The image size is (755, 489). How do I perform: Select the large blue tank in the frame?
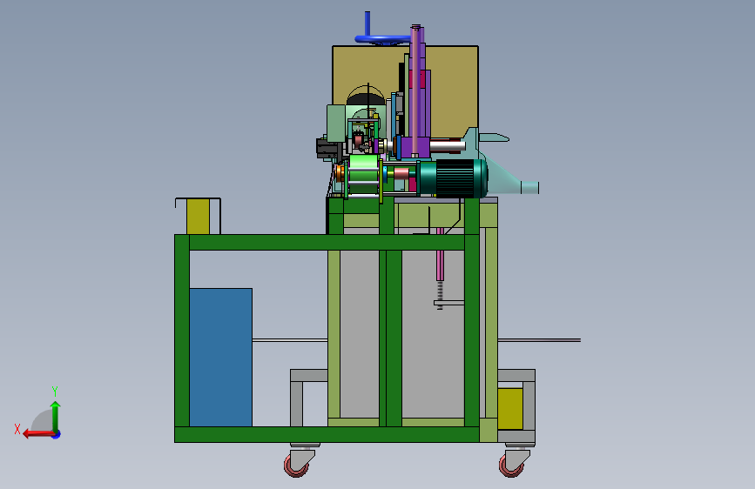click(x=220, y=357)
